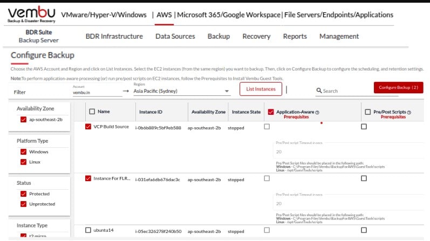Open the Microsoft 365/Google Workspace tab
430x241 pixels.
tap(228, 15)
